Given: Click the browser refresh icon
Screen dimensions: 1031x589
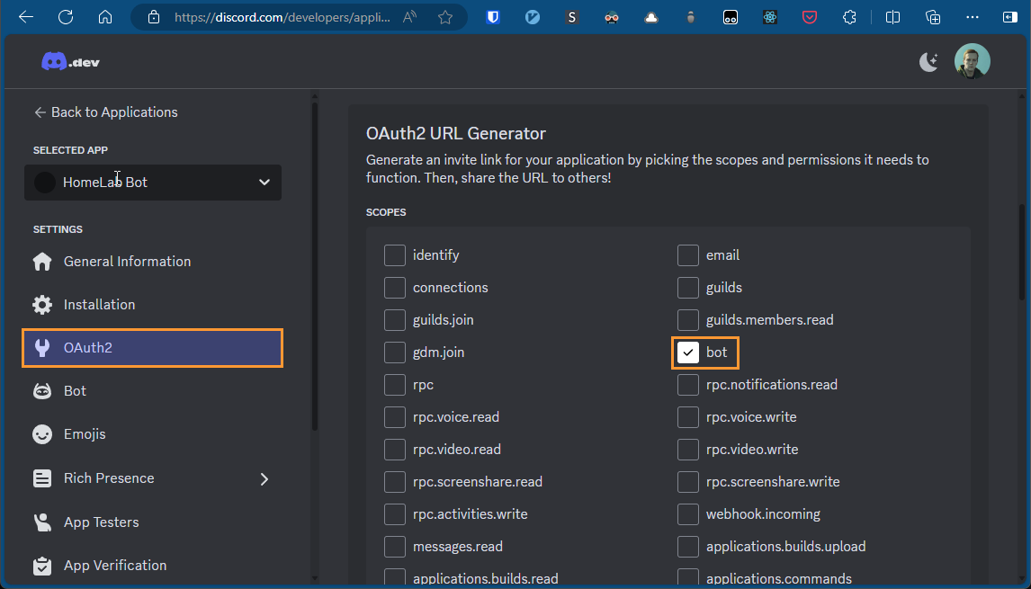Looking at the screenshot, I should tap(66, 17).
